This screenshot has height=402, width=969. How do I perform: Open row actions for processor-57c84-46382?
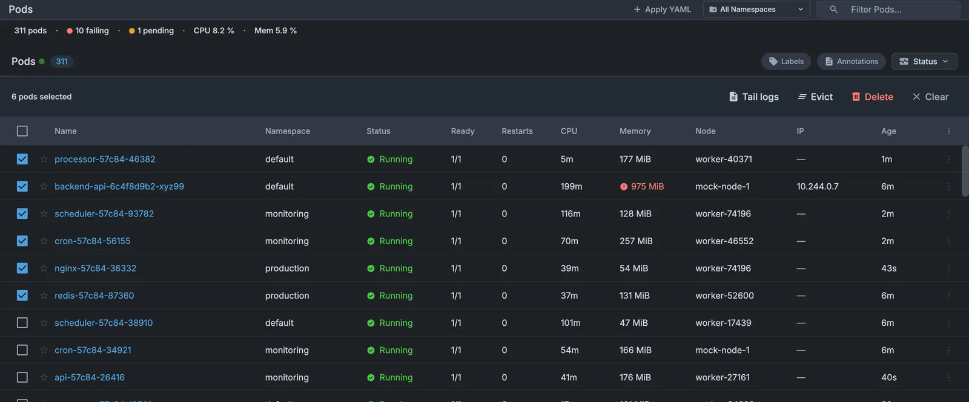[948, 159]
